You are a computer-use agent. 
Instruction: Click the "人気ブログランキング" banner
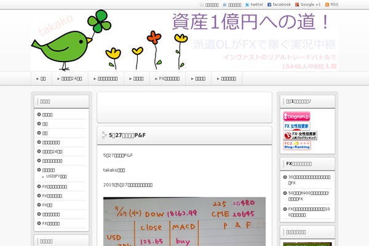click(x=300, y=135)
